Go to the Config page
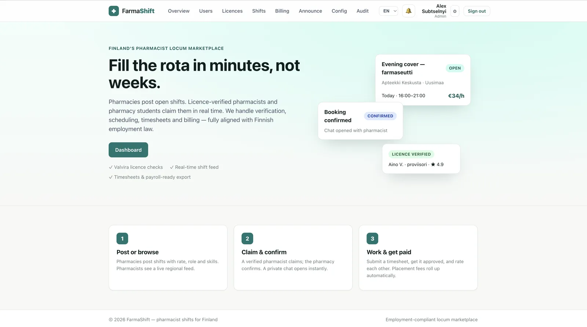The image size is (587, 327). [339, 11]
